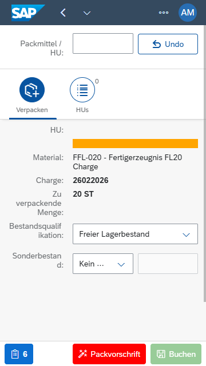206x366 pixels.
Task: Click the SAP logo
Action: [x=28, y=13]
